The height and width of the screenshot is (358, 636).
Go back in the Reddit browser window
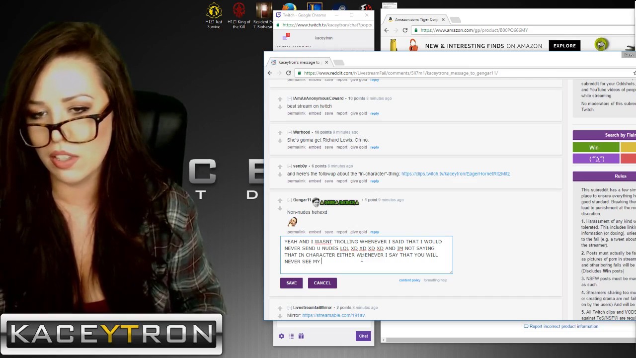coord(270,73)
